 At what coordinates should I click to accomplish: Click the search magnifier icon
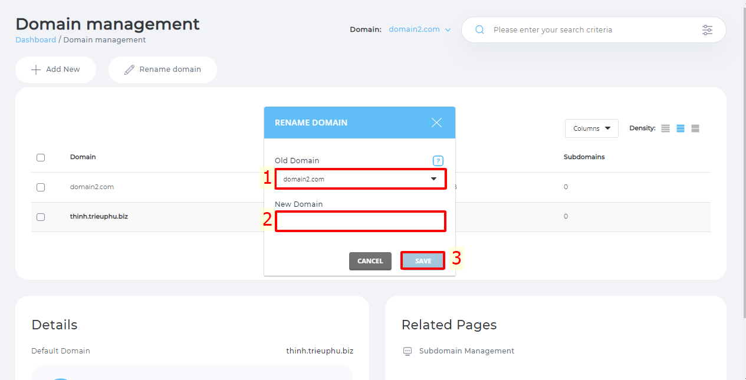pyautogui.click(x=479, y=30)
